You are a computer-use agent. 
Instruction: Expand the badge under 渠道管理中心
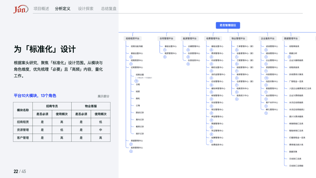coord(131,144)
